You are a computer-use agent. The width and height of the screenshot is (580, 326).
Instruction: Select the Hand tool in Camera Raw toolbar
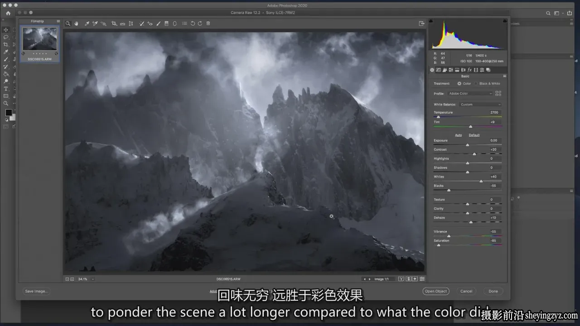(x=76, y=24)
